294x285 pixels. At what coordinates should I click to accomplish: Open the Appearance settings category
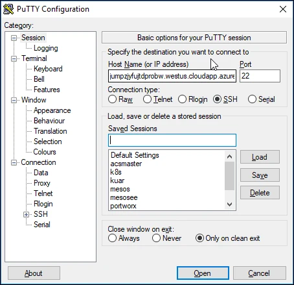pos(52,110)
